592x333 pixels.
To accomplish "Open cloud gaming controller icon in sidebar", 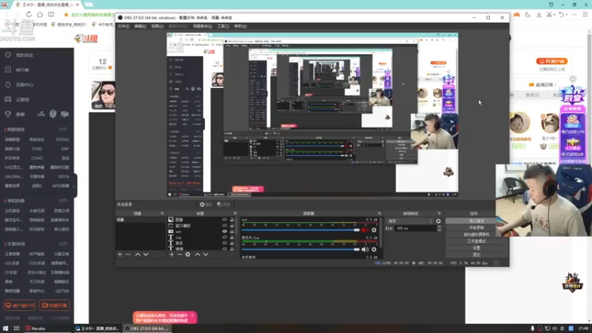I will (x=8, y=99).
